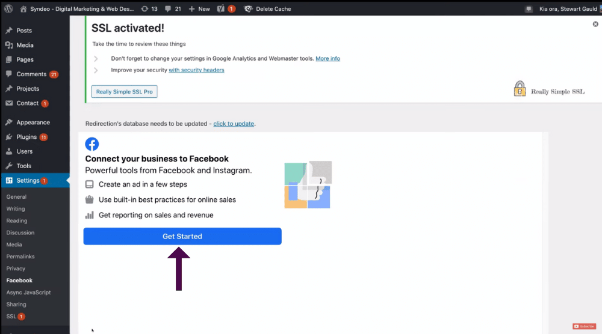Open the notifications icon near Kia ora
This screenshot has width=602, height=334.
(x=529, y=9)
